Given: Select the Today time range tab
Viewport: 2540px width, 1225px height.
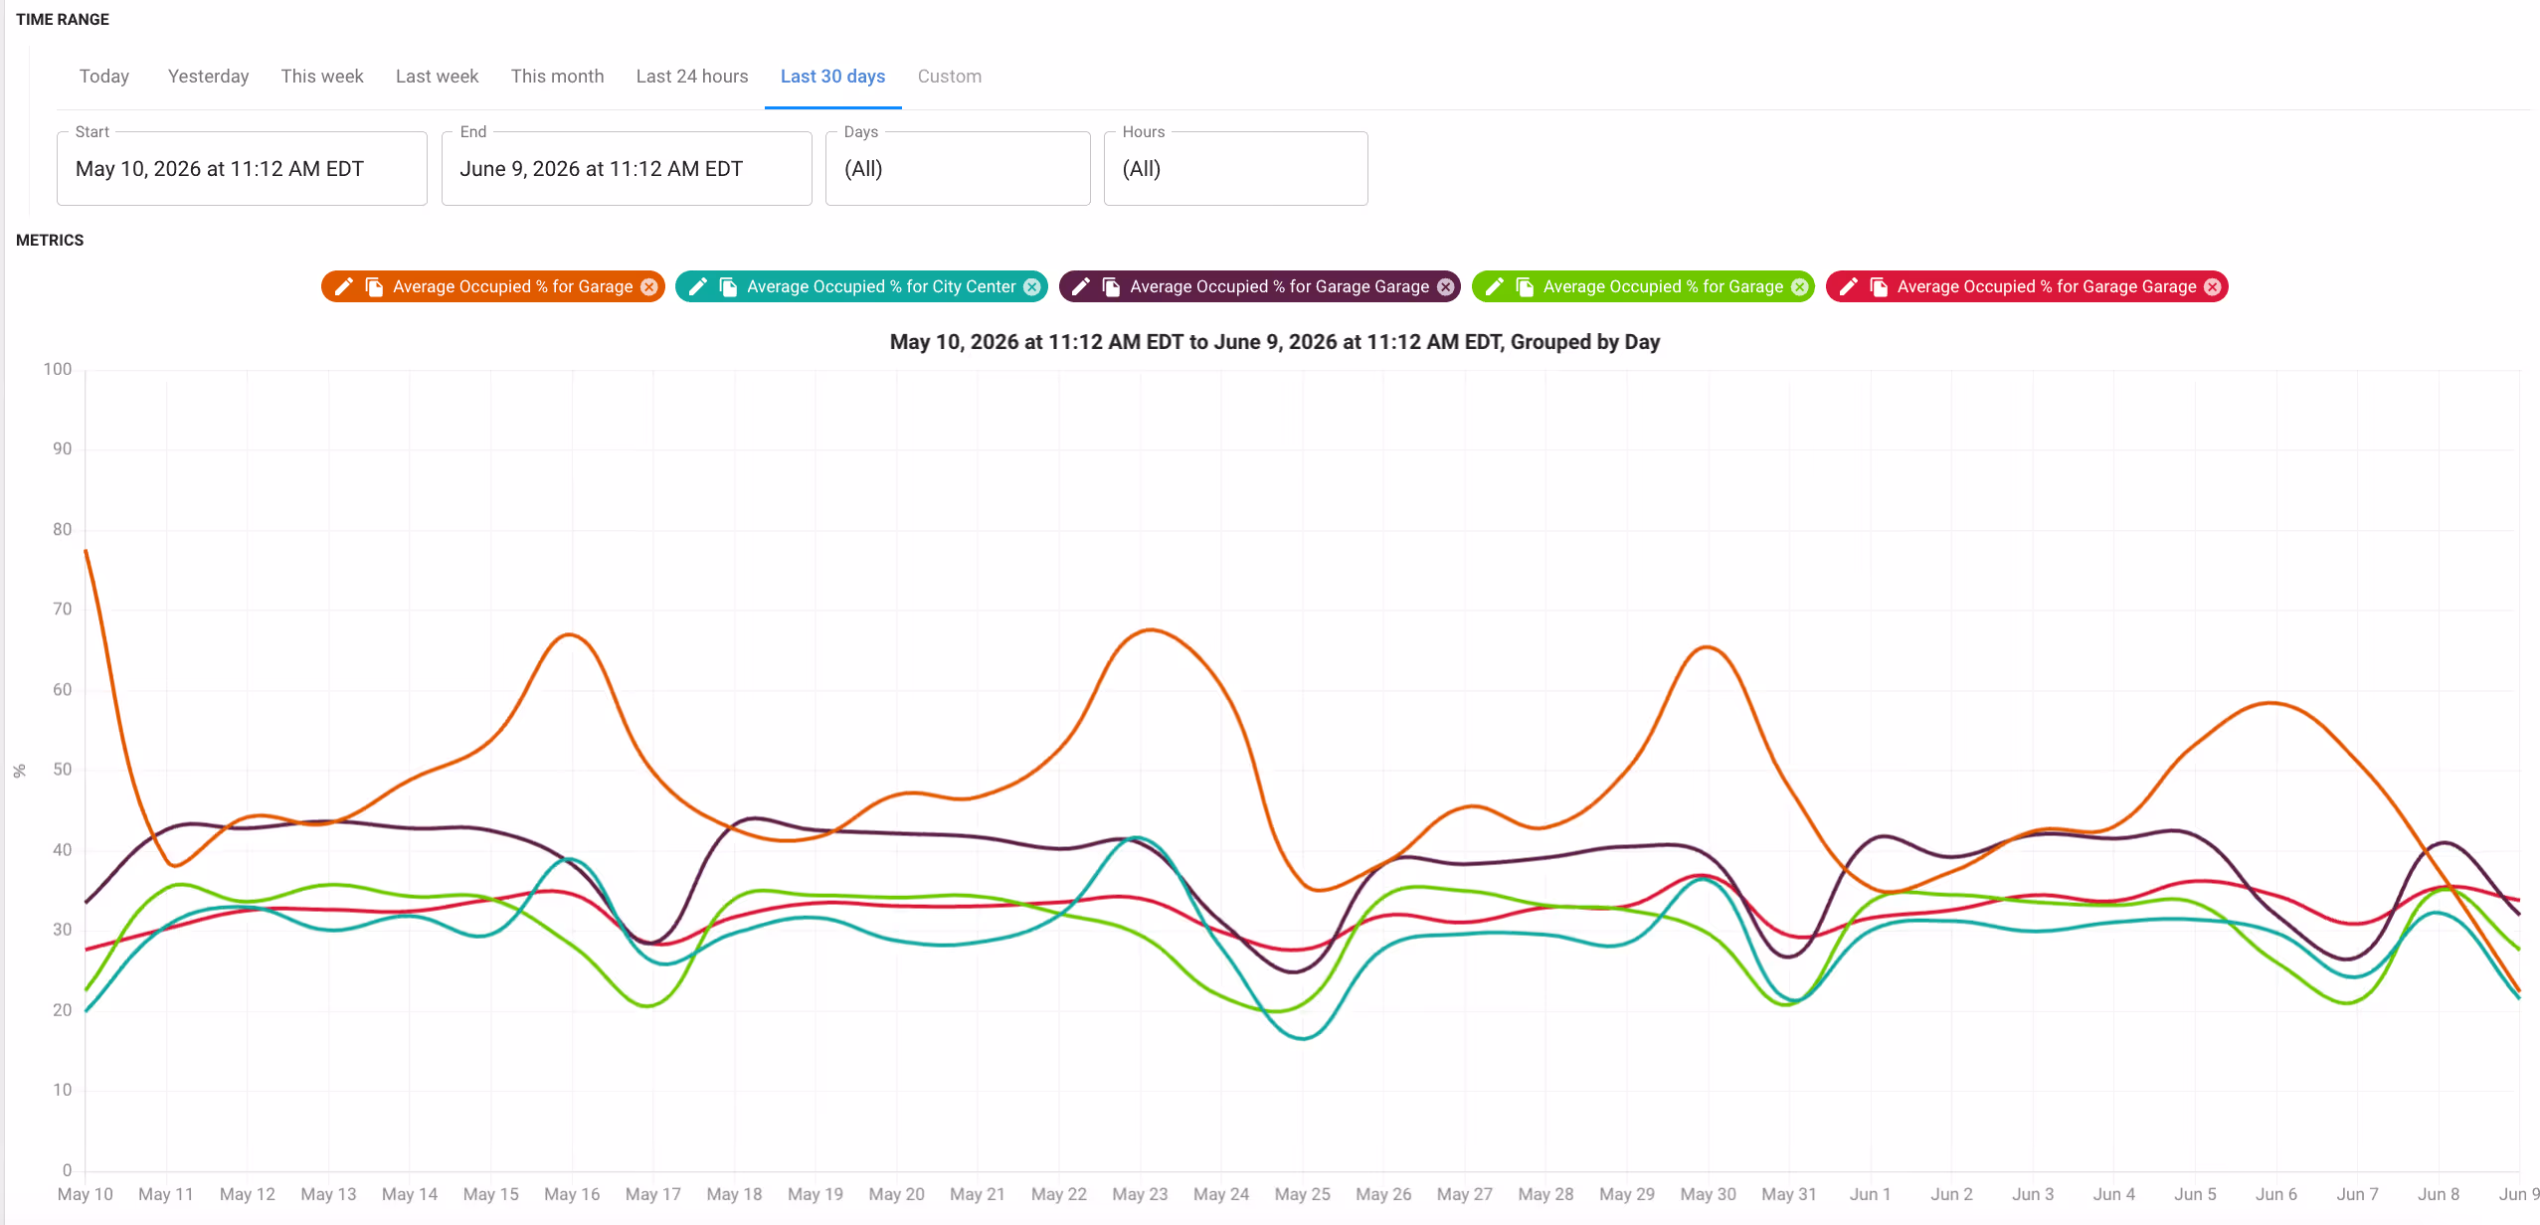Looking at the screenshot, I should (104, 77).
